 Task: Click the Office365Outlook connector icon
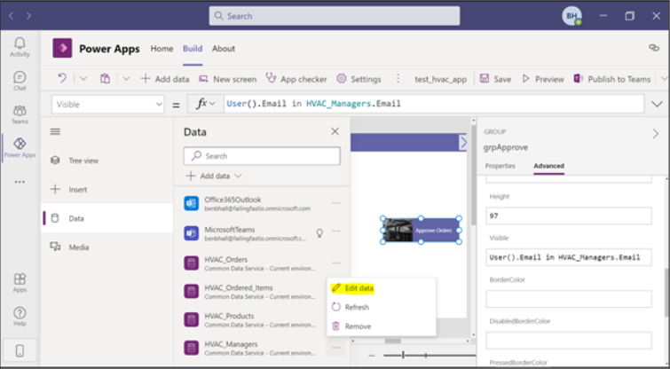191,203
